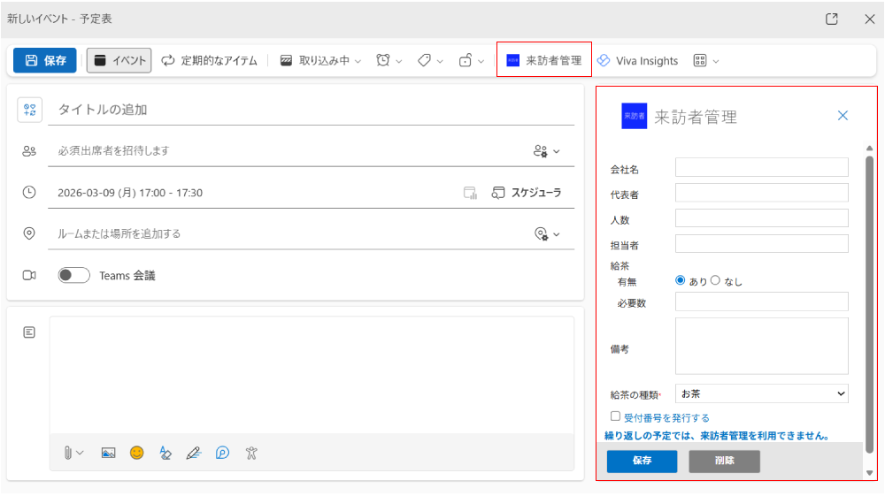885x496 pixels.
Task: Select the あり radio button
Action: coord(681,280)
